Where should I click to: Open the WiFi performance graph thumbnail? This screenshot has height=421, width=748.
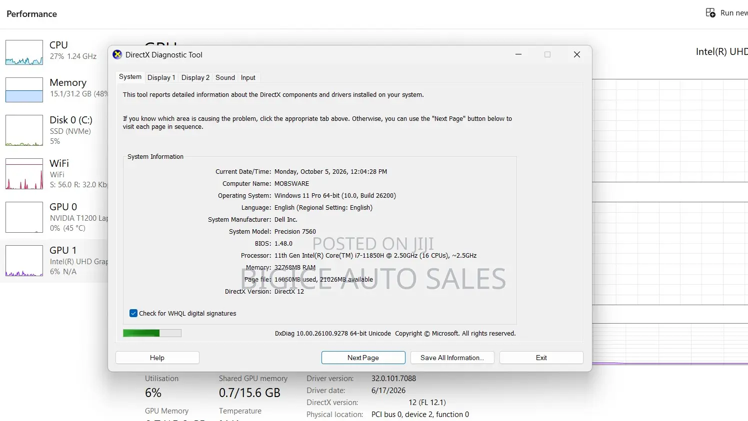tap(24, 174)
